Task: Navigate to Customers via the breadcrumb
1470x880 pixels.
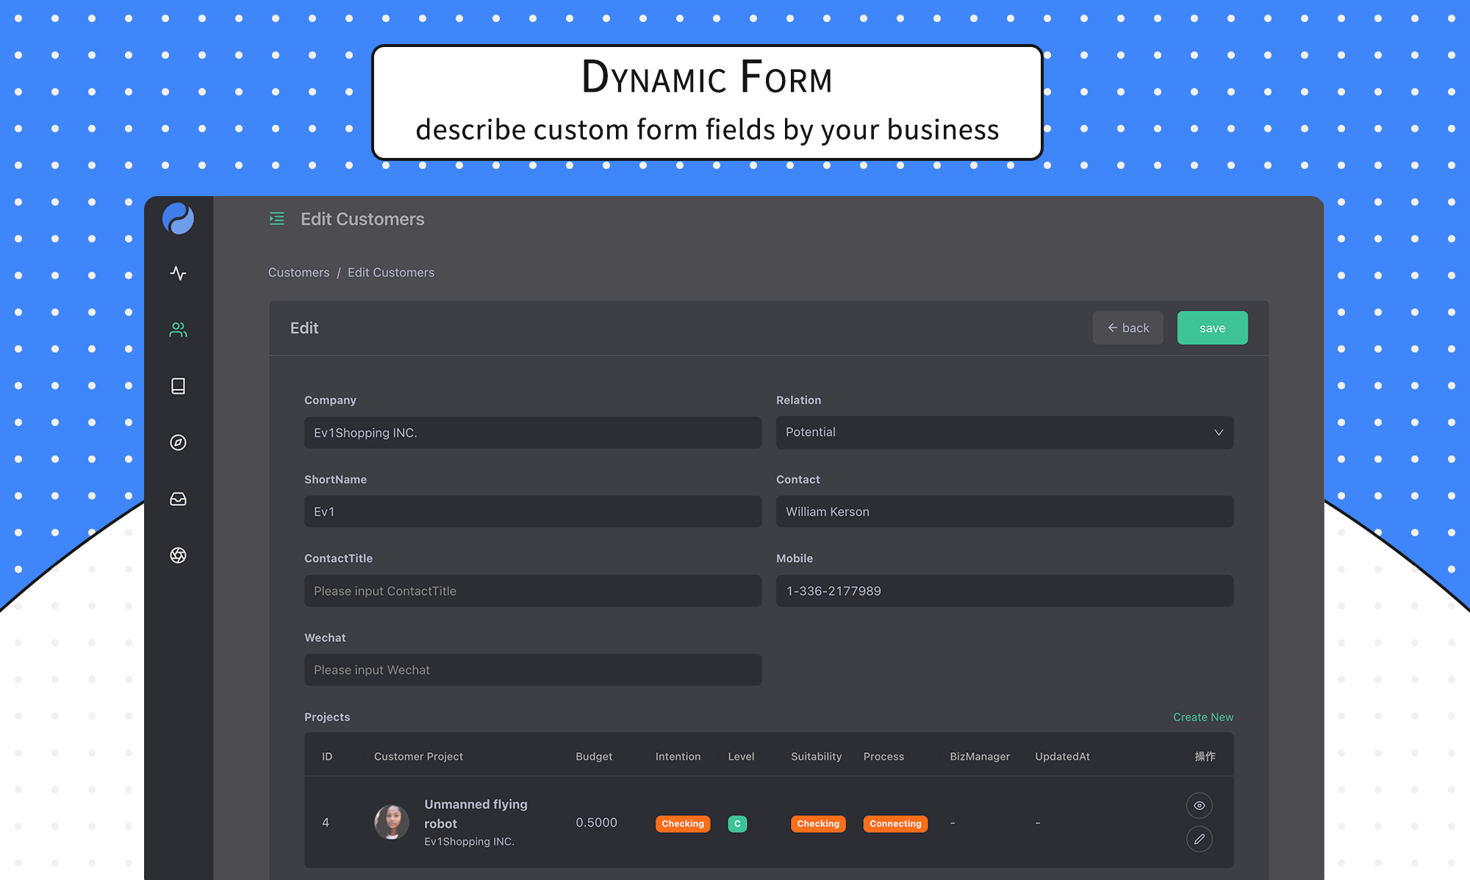Action: (x=298, y=272)
